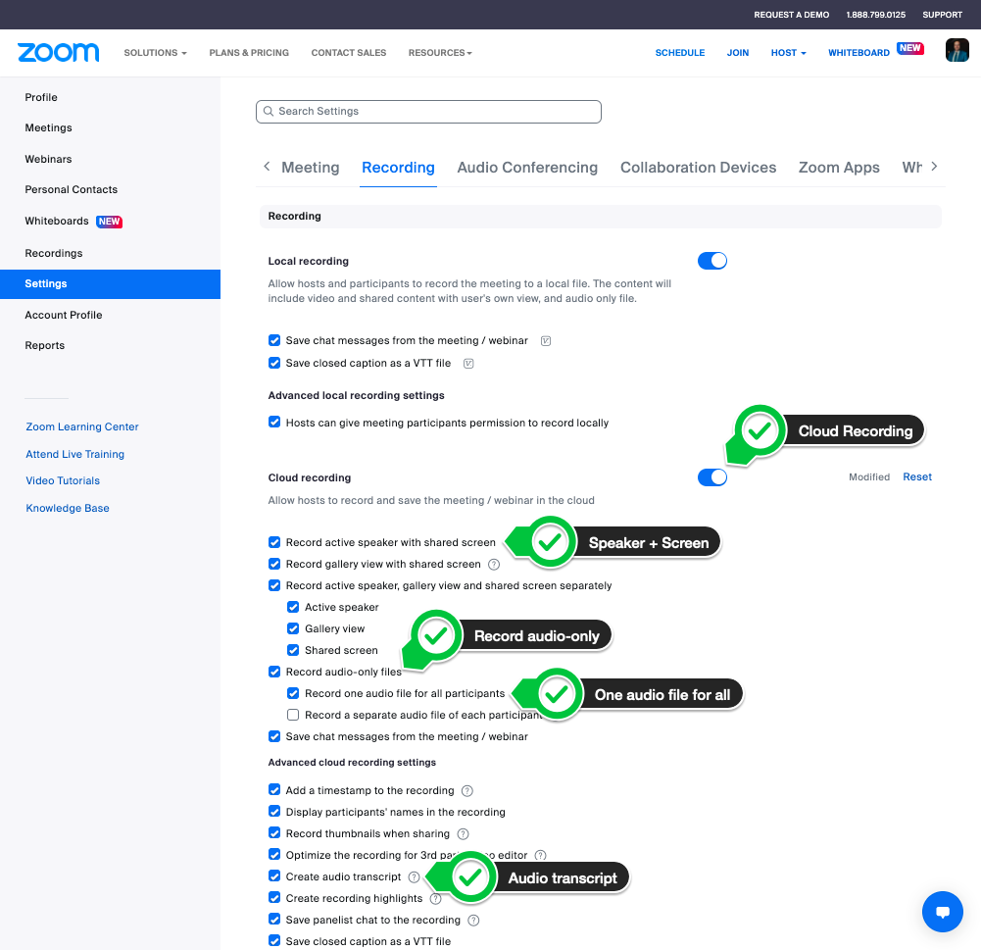The image size is (981, 950).
Task: Click info icon beside Record gallery view
Action: point(494,565)
